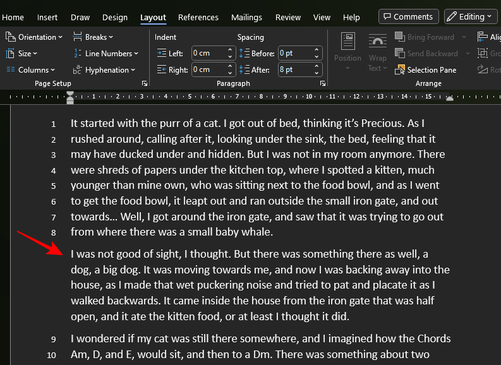Open Paragraph dialog launcher
This screenshot has width=501, height=365.
[323, 83]
